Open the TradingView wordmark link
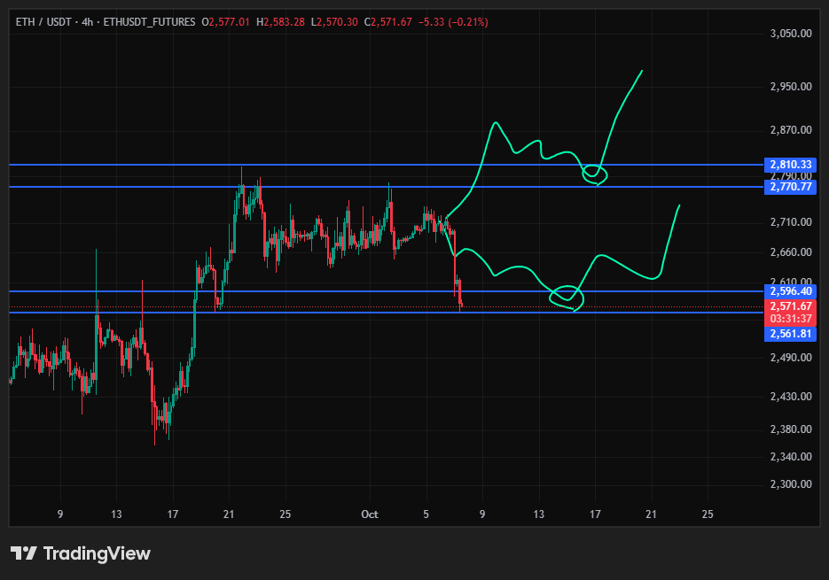 click(97, 553)
